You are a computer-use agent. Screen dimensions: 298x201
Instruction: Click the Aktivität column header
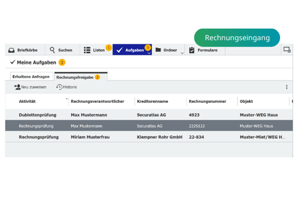point(27,101)
